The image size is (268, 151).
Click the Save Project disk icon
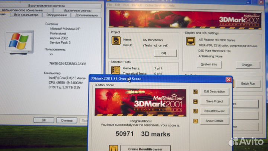[x=195, y=101]
